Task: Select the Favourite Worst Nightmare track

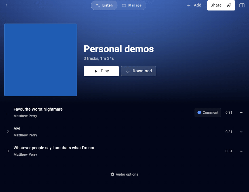Action: [x=38, y=109]
